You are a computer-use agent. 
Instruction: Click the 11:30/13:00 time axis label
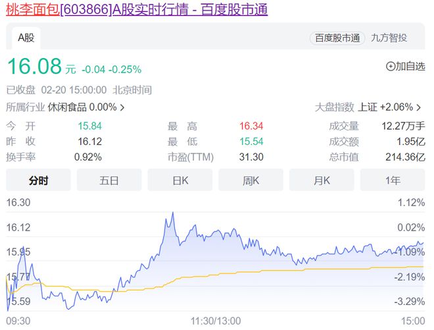pos(216,321)
